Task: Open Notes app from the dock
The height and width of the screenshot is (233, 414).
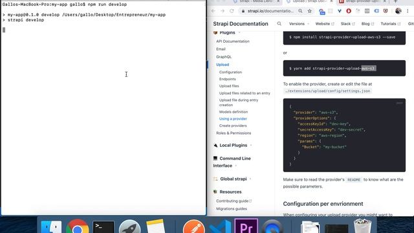Action: pos(155,227)
